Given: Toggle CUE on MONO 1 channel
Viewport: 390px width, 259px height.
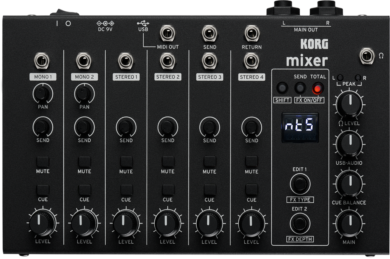Looking at the screenshot, I should pos(43,190).
